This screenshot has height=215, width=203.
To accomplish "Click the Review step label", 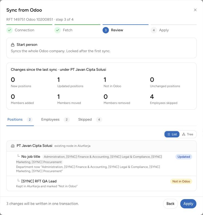I will tap(117, 30).
